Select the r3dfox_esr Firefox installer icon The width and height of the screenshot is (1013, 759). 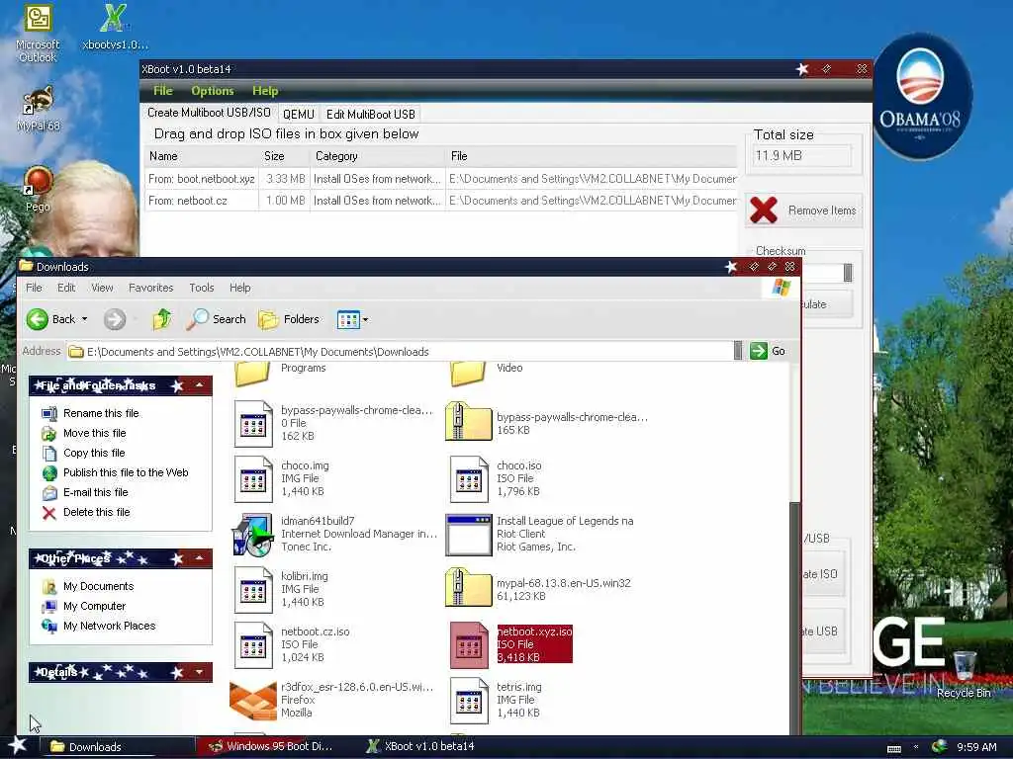click(252, 701)
